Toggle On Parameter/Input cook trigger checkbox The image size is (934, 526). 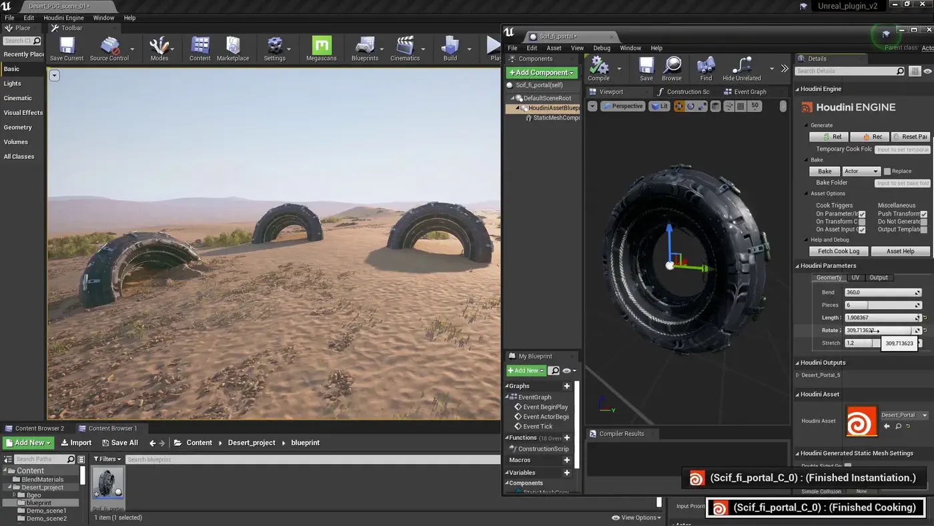pyautogui.click(x=862, y=214)
